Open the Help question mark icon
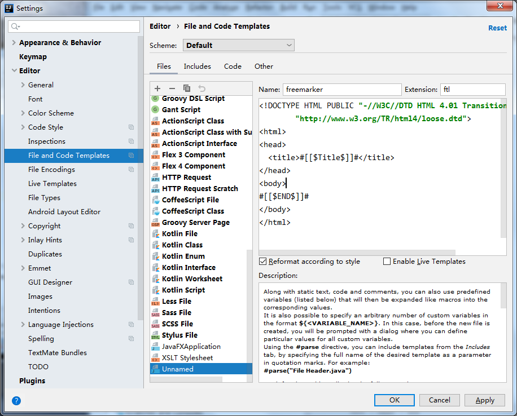 pos(16,401)
